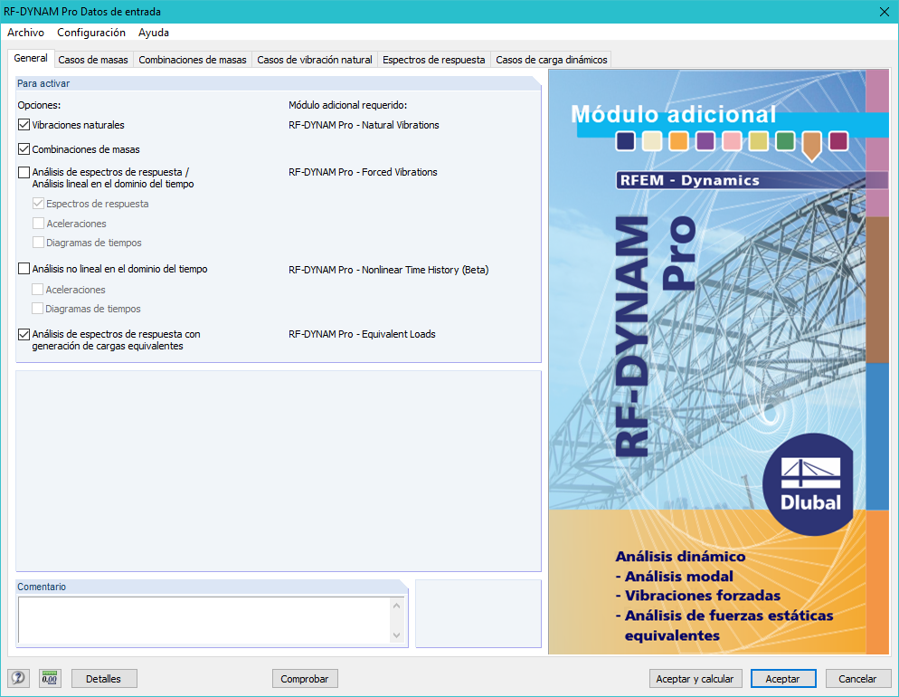The image size is (899, 697).
Task: Click the Módulo adicional requerido label
Action: [348, 105]
